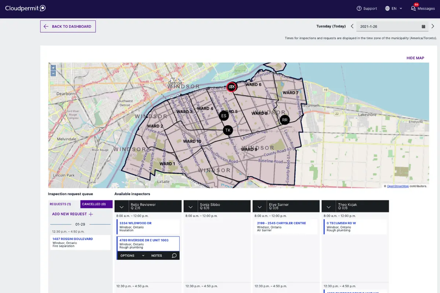The height and width of the screenshot is (293, 440).
Task: Go to previous day arrow
Action: 352,26
